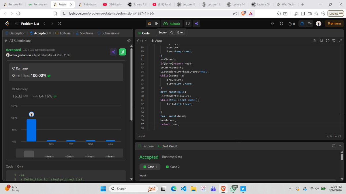Click the test result panel scrollbar
The height and width of the screenshot is (194, 346).
[342, 157]
